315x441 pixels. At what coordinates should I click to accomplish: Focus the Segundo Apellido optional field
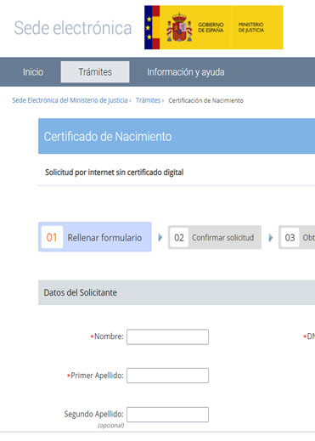click(x=167, y=415)
